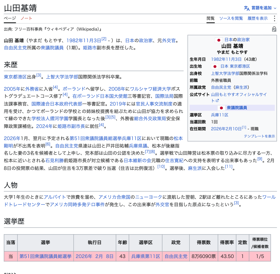The height and width of the screenshot is (274, 280).
Task: Expand the 言語を追加 language dropdown
Action: click(264, 8)
